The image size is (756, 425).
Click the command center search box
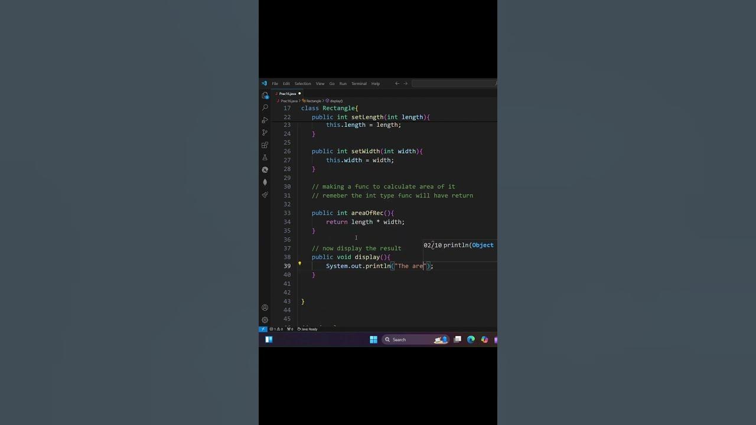[x=454, y=83]
